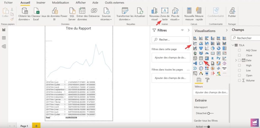Image resolution: width=260 pixels, height=128 pixels.
Task: Click the Publier button
Action: pyautogui.click(x=232, y=13)
